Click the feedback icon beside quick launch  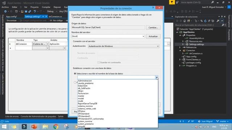(x=177, y=2)
